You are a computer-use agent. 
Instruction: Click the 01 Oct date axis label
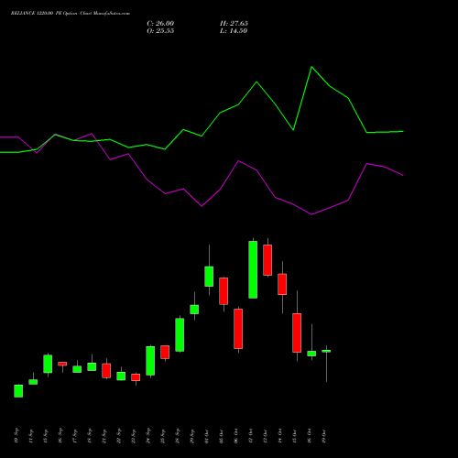[207, 436]
